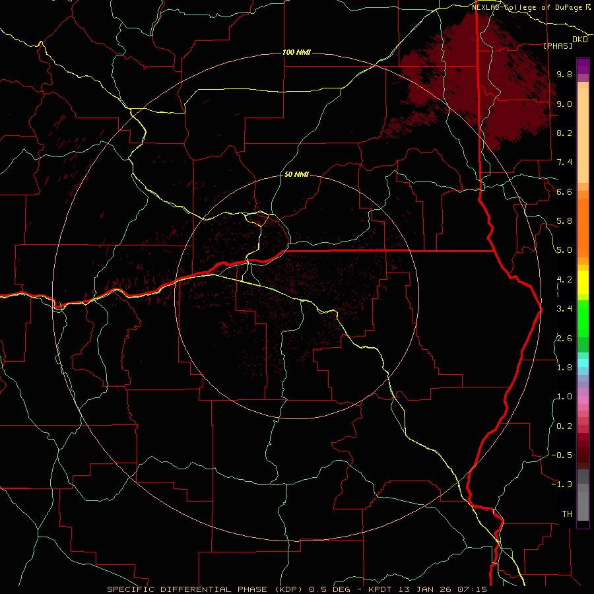This screenshot has width=594, height=594.
Task: Click the 7.4 value on the color scale
Action: (x=564, y=162)
